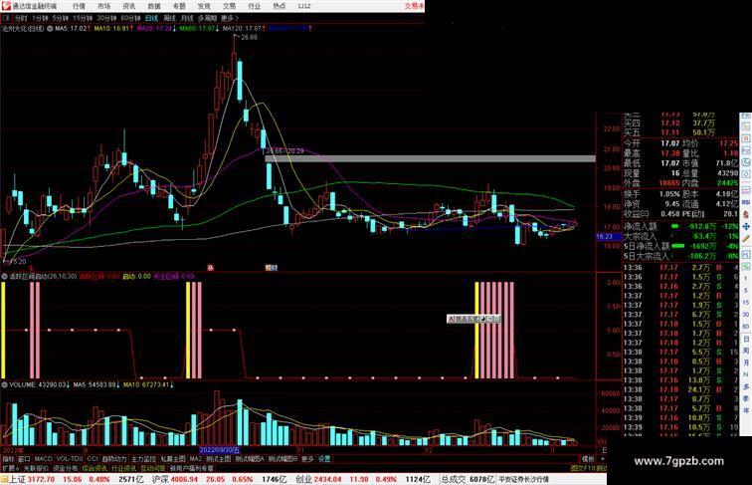Open the 关联报价 tab

(36, 468)
